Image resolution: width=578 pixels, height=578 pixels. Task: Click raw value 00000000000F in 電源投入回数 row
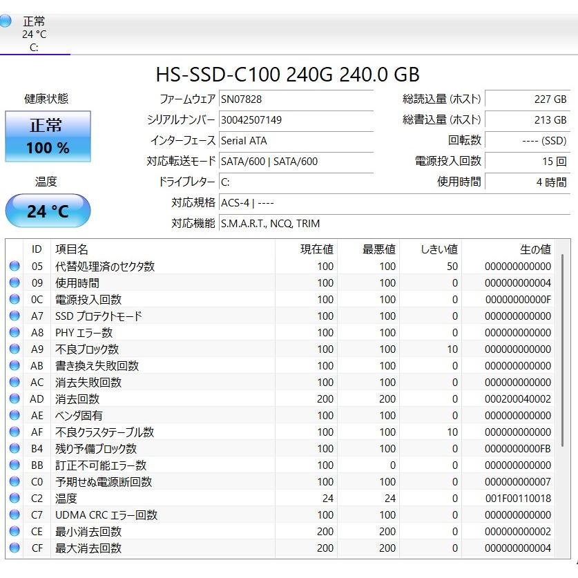pyautogui.click(x=518, y=299)
